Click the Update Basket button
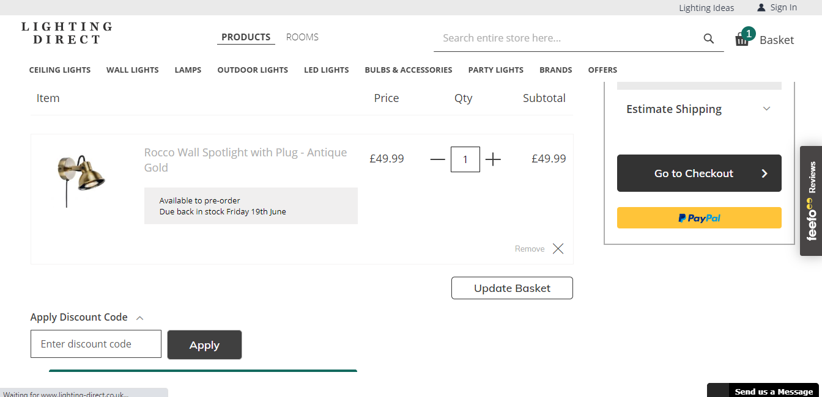Image resolution: width=822 pixels, height=397 pixels. tap(512, 288)
